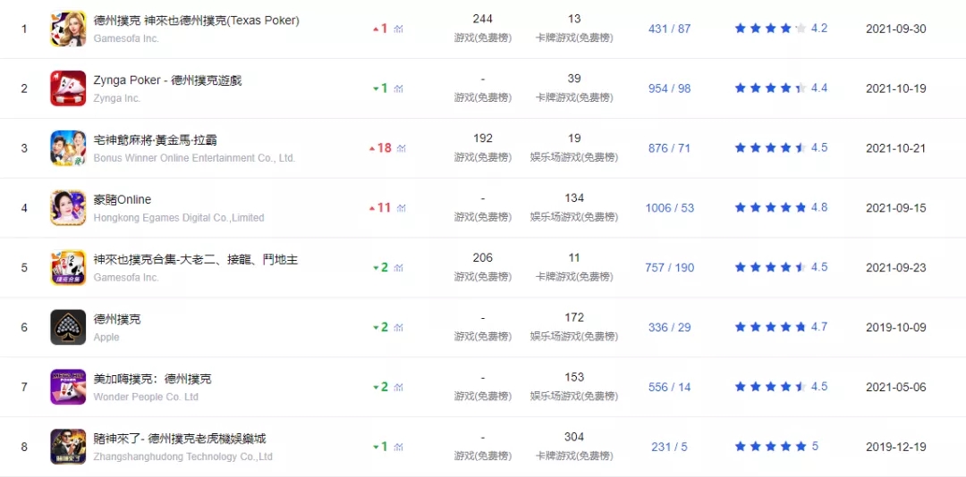
Task: Click keyword count 1006 / 53
Action: [670, 208]
